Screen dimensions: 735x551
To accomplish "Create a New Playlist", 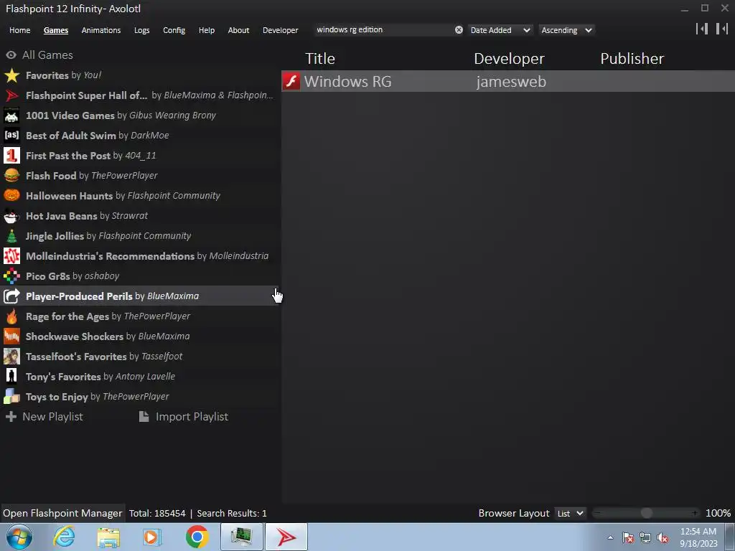I will click(44, 417).
